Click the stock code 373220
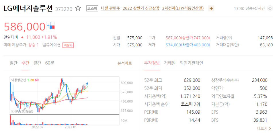Image resolution: width=277 pixels, height=134 pixels. pyautogui.click(x=64, y=9)
